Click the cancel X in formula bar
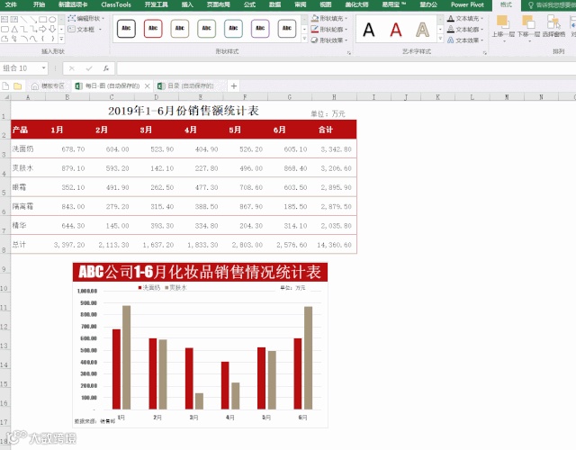The width and height of the screenshot is (576, 450). [72, 68]
